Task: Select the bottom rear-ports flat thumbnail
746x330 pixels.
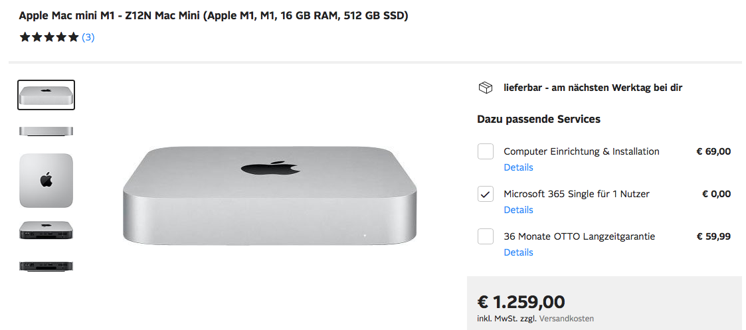Action: (46, 266)
